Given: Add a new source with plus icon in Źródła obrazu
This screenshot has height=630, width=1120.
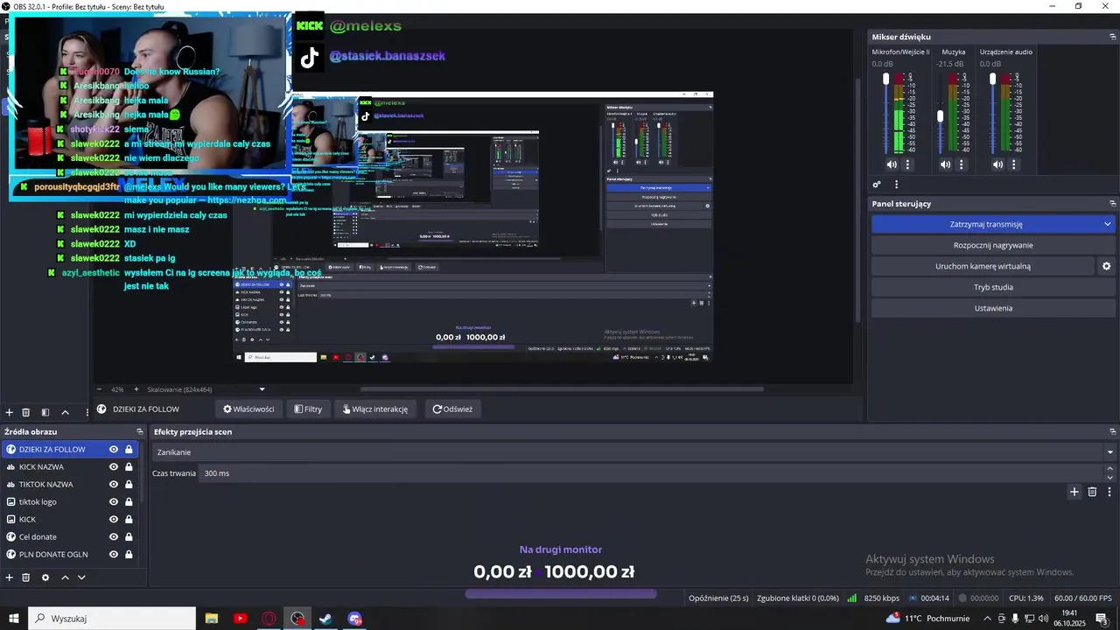Looking at the screenshot, I should pos(10,577).
